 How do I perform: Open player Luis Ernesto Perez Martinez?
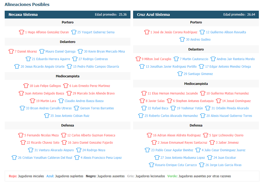(x=90, y=86)
